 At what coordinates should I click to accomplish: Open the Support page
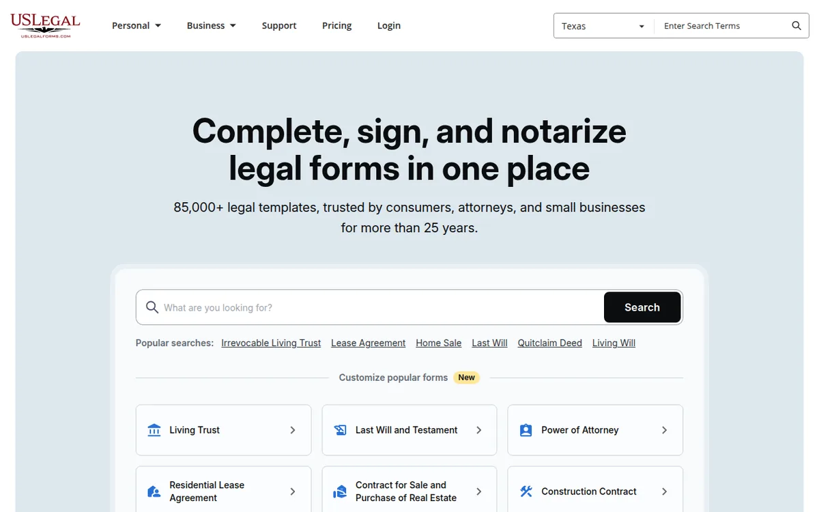click(x=279, y=25)
